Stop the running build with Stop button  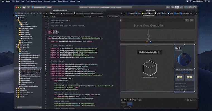[x=28, y=7]
